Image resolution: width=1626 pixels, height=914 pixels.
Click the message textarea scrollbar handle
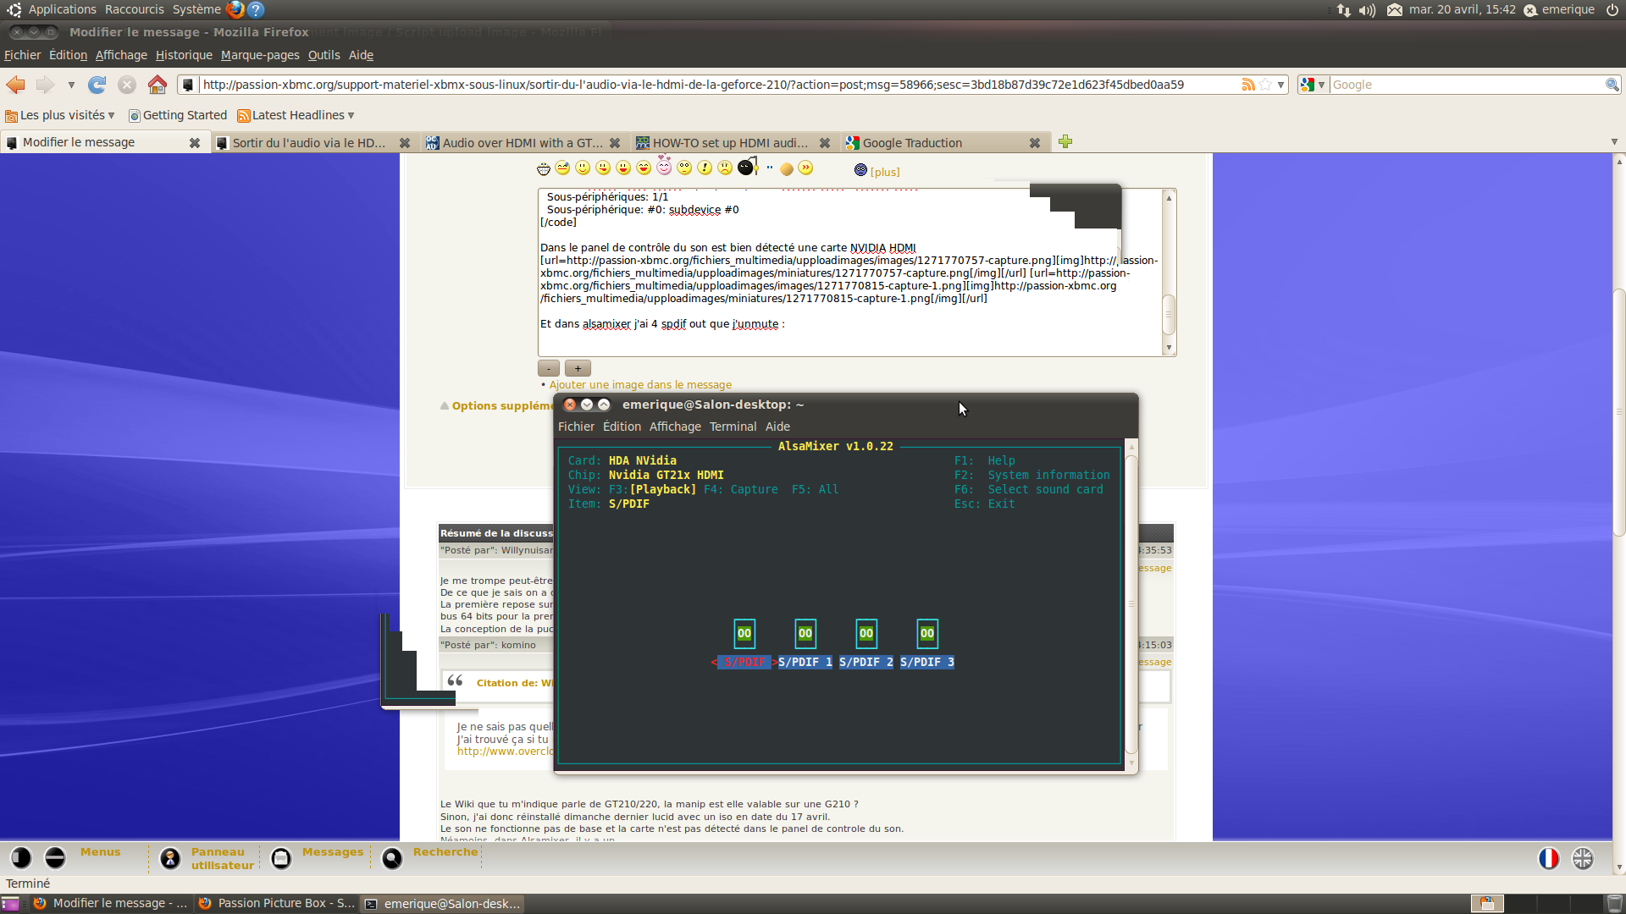coord(1169,314)
